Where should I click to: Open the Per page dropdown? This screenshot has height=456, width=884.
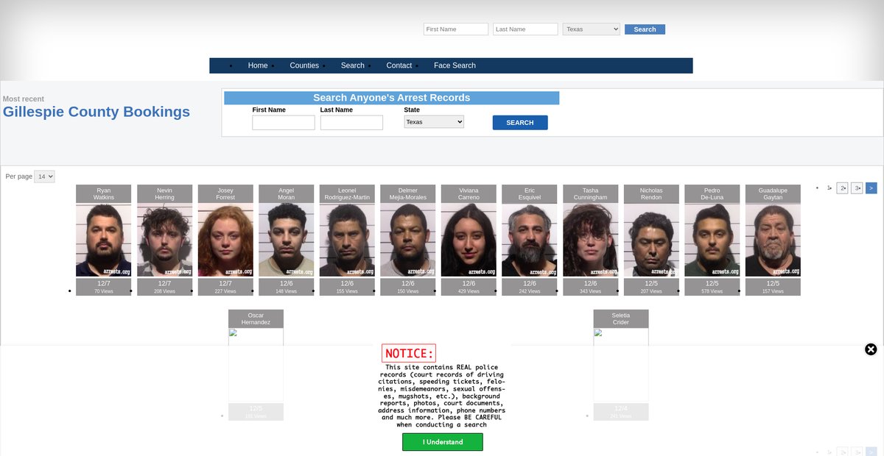coord(44,177)
